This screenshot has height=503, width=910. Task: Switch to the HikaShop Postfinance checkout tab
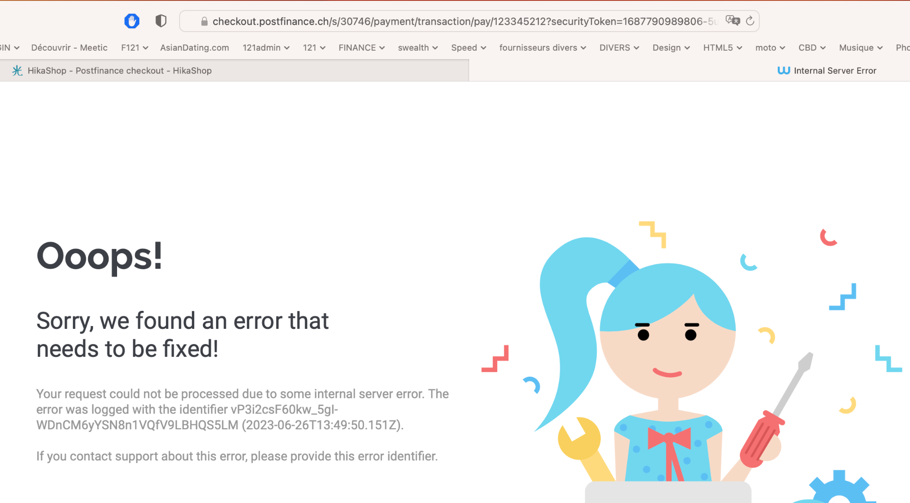234,71
